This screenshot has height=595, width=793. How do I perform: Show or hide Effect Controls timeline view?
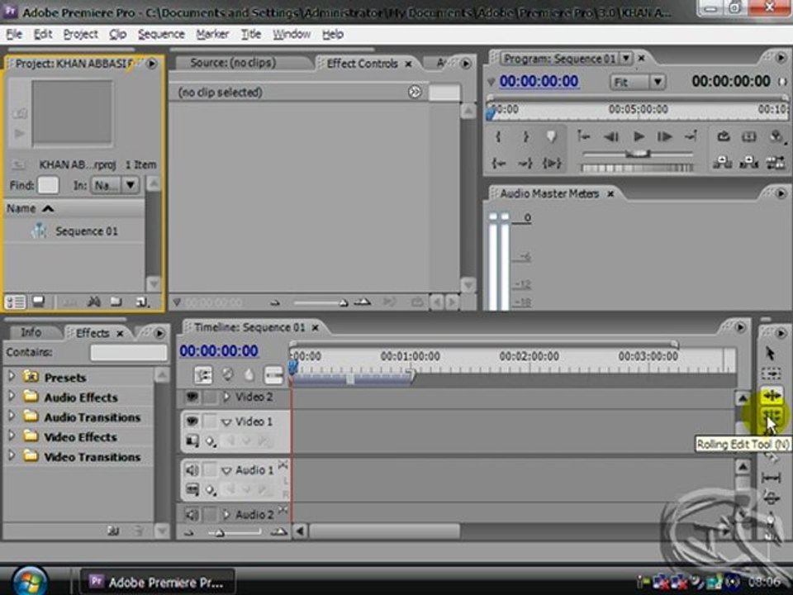coord(415,92)
